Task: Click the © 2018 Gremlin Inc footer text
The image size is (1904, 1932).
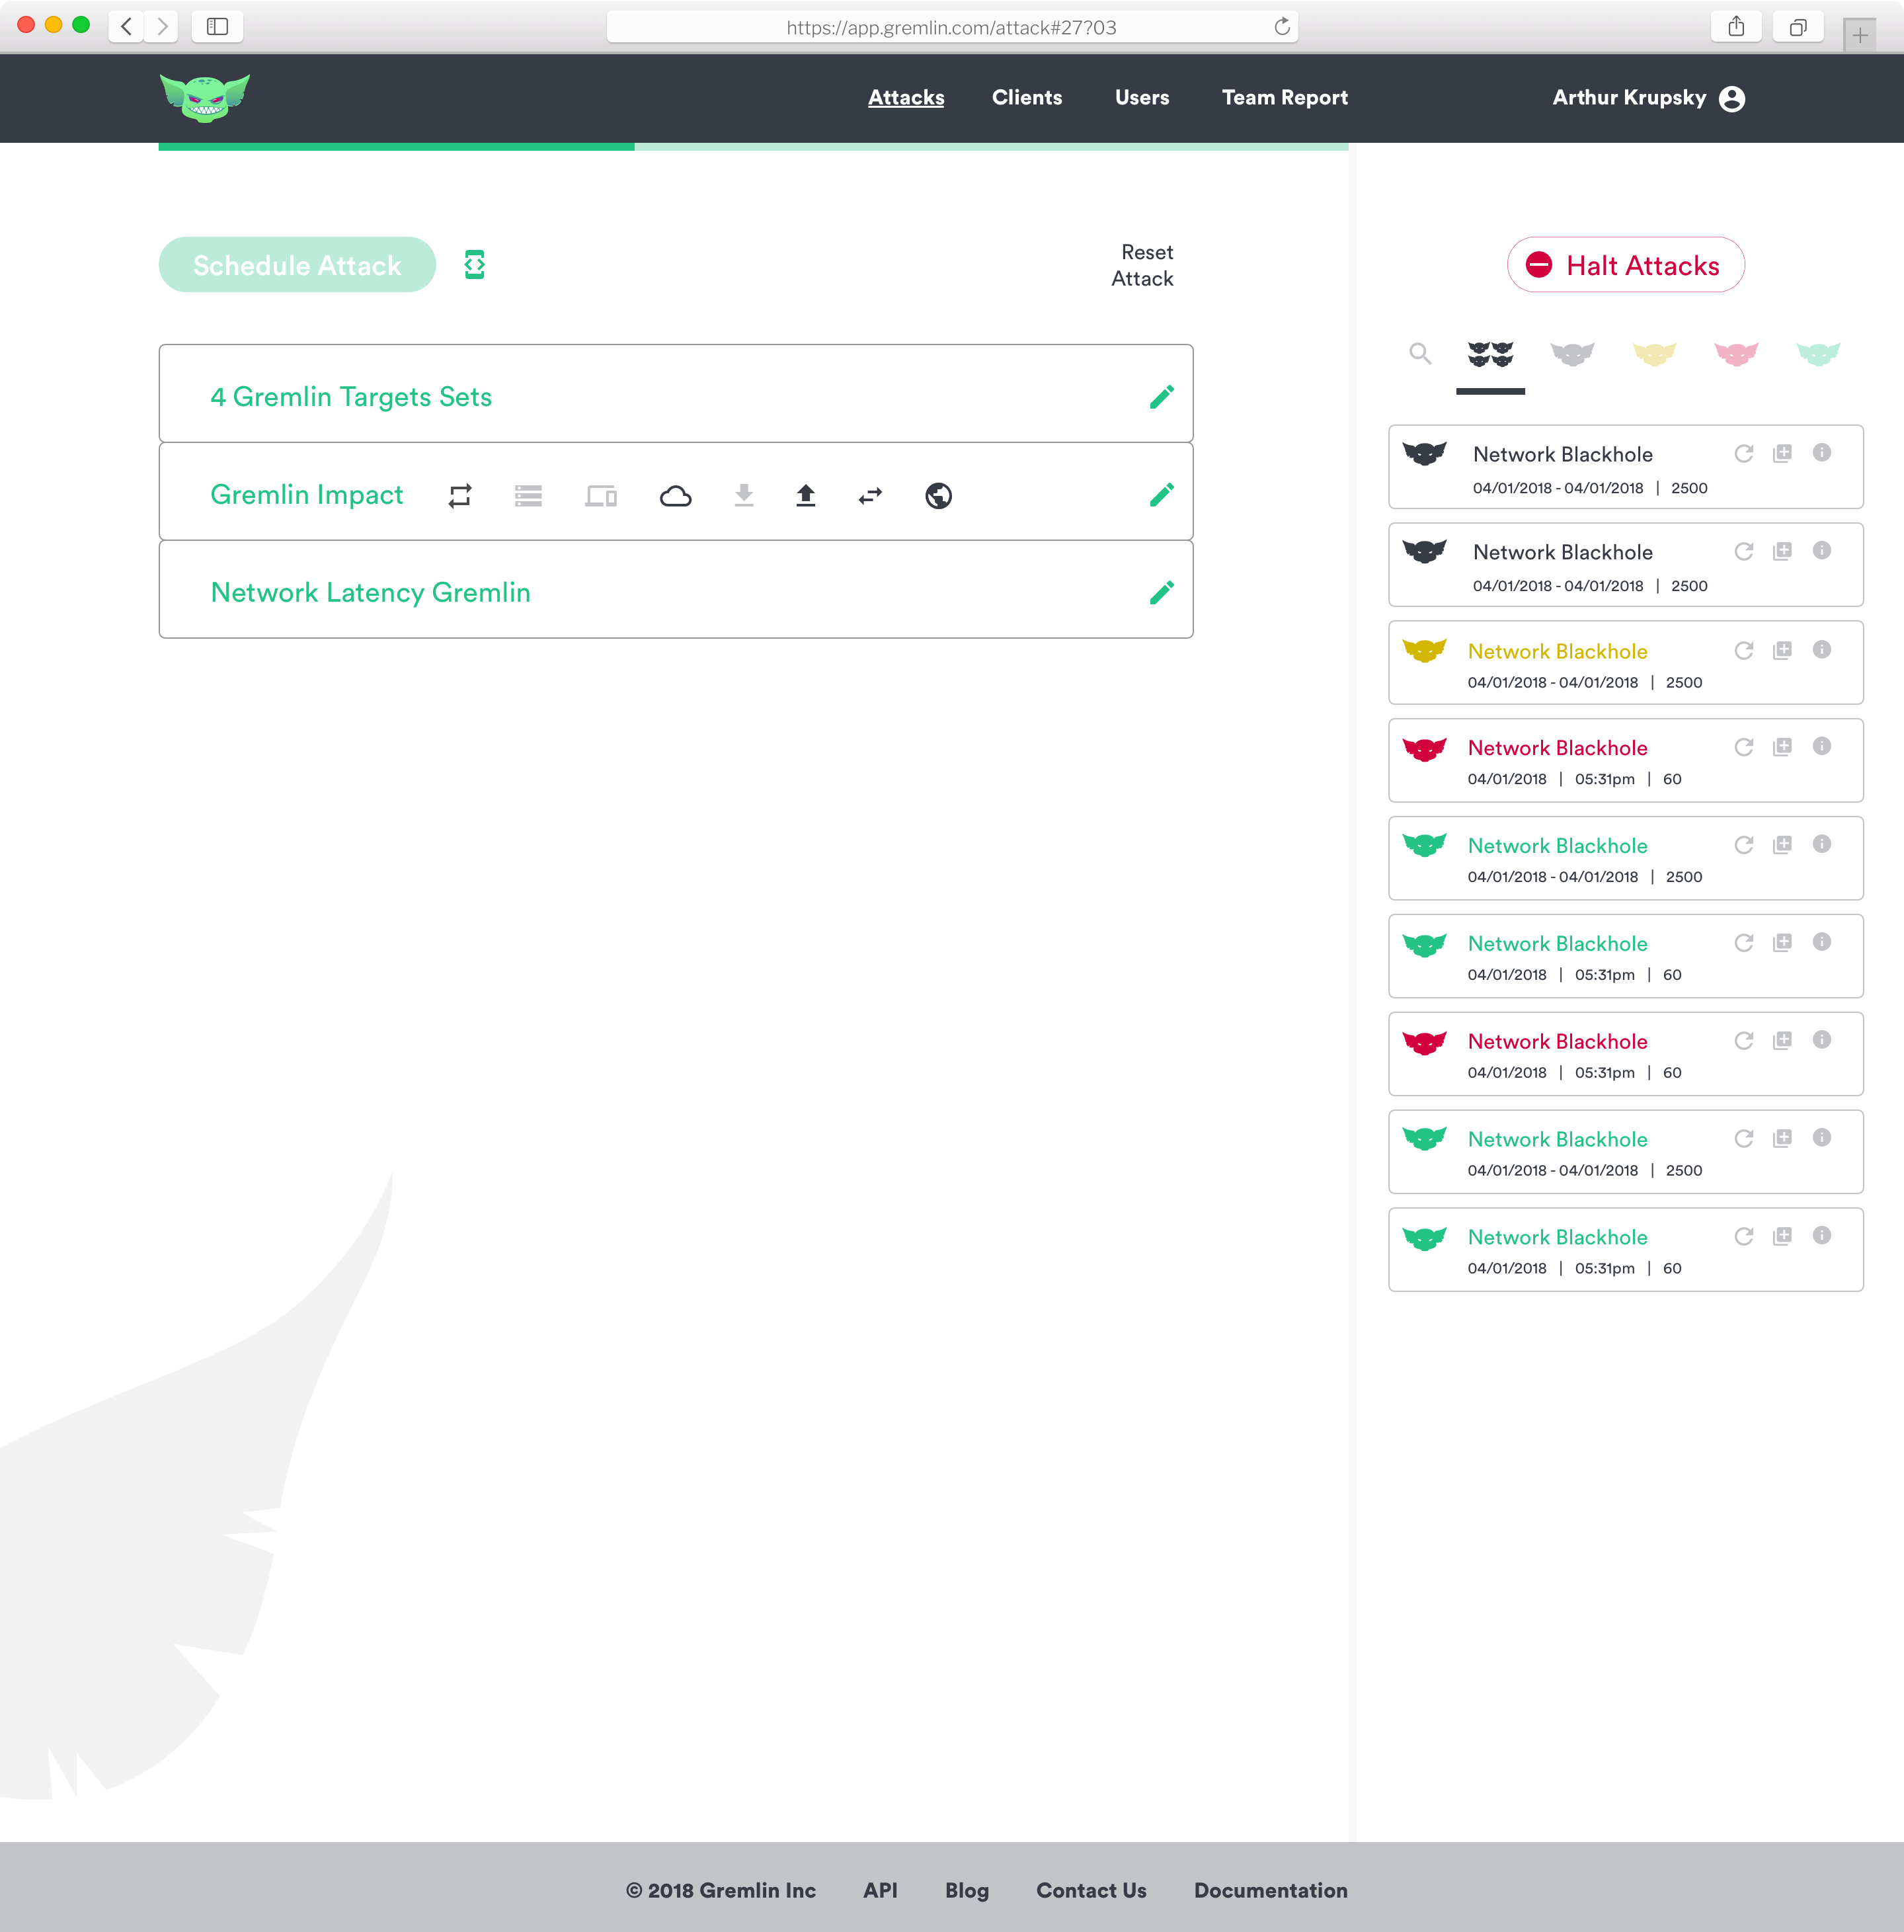Action: coord(720,1890)
